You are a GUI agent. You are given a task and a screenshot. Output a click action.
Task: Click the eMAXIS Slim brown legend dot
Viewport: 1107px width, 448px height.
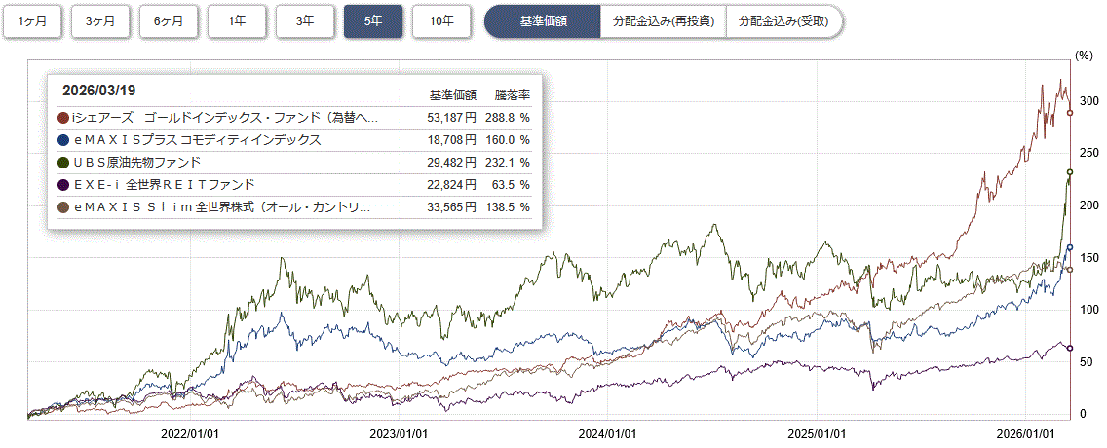coord(64,207)
